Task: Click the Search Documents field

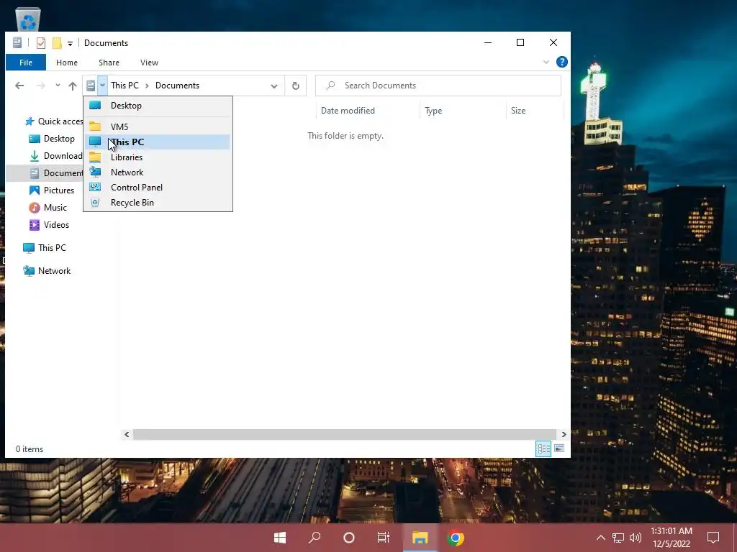Action: [438, 86]
